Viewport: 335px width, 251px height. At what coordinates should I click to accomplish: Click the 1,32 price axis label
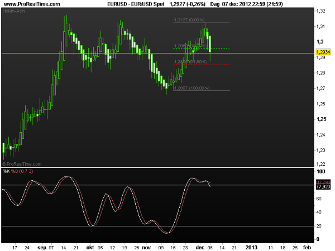(x=320, y=11)
